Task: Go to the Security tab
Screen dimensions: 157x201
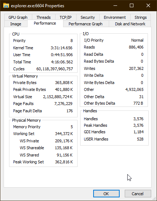Action: (x=88, y=17)
